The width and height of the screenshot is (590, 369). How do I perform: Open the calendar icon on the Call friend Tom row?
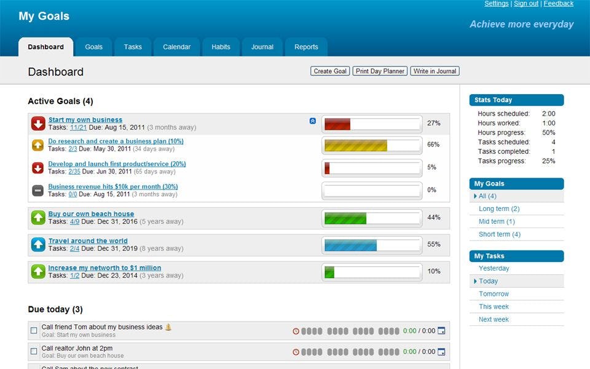[442, 330]
